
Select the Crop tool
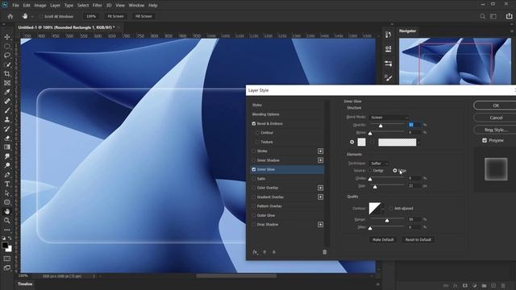pyautogui.click(x=7, y=73)
